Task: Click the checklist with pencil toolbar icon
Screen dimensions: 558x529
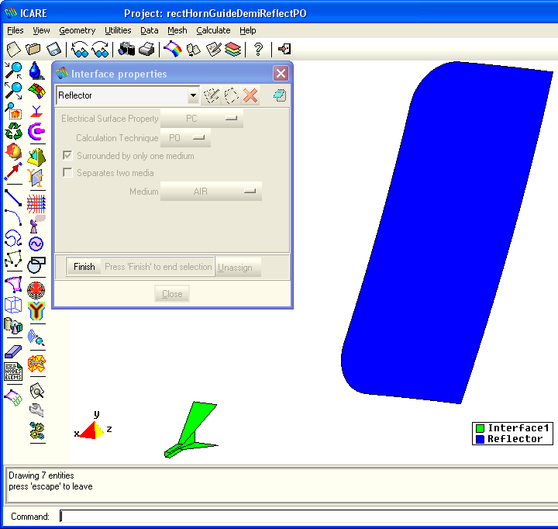Action: tap(214, 49)
